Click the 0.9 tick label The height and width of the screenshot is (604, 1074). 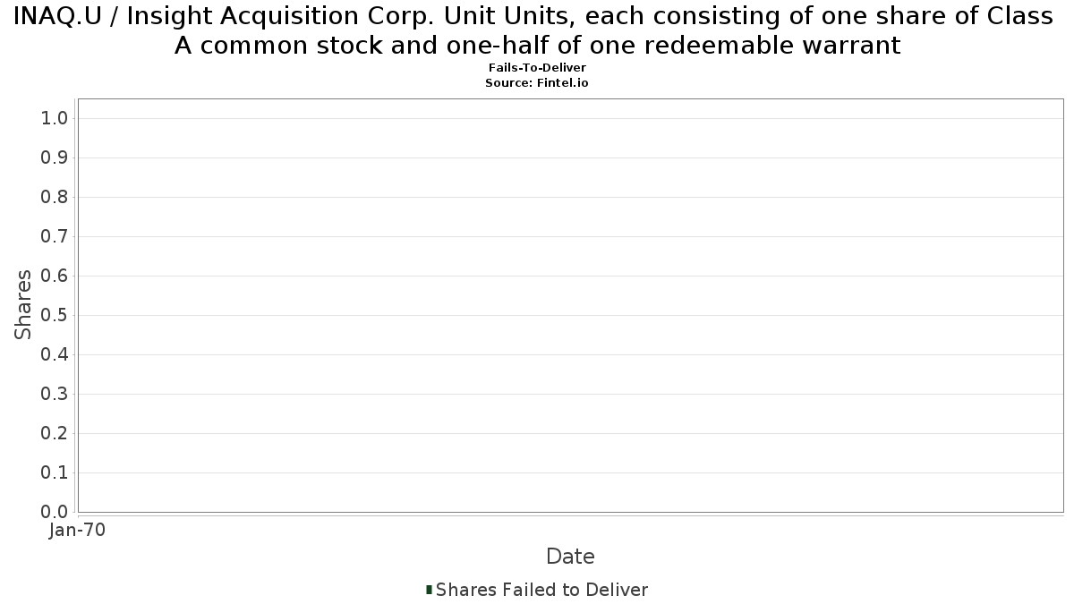click(55, 157)
